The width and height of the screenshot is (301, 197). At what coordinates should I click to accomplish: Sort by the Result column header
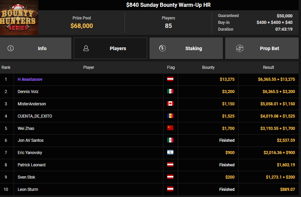pos(269,67)
